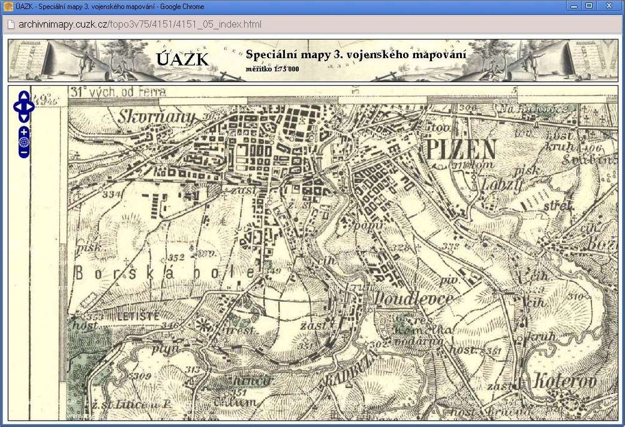
Task: Pan the map north with up arrow
Action: [x=24, y=96]
